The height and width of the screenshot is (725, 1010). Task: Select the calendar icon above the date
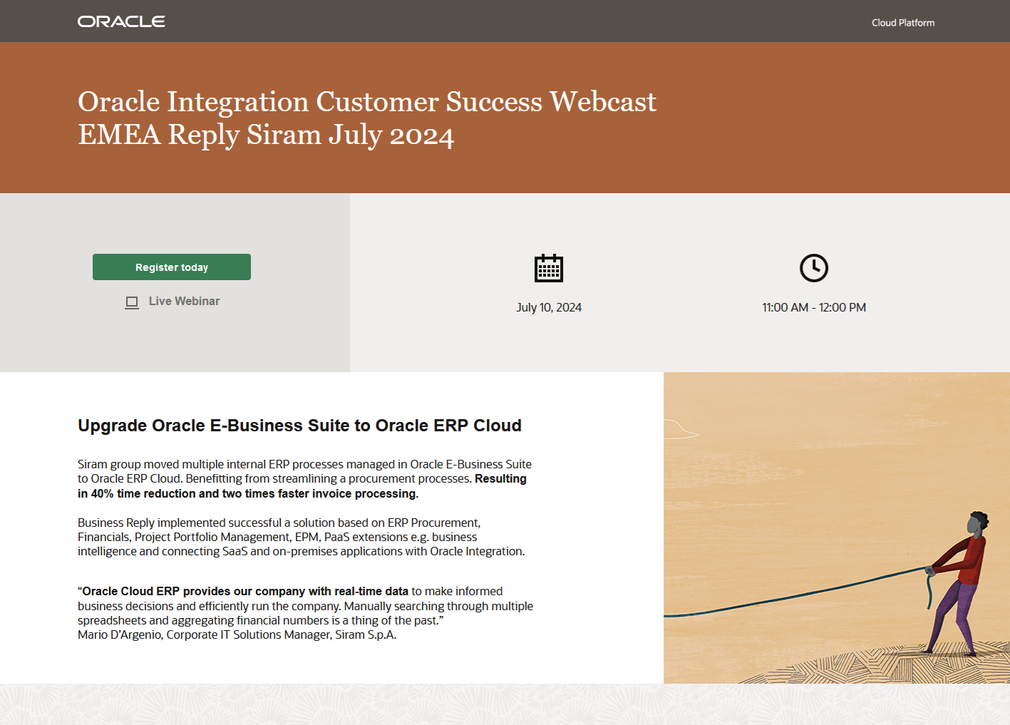[548, 268]
